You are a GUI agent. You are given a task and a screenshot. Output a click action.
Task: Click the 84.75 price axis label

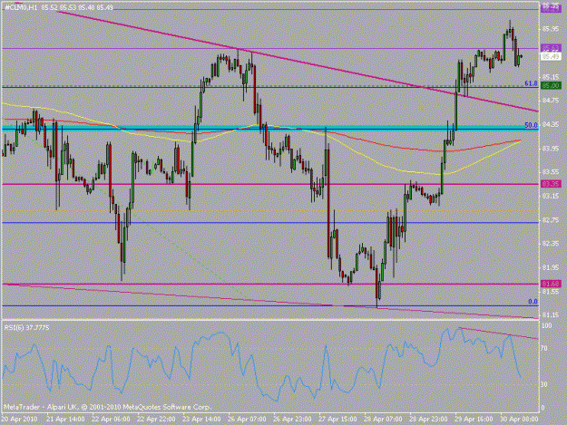coord(551,101)
